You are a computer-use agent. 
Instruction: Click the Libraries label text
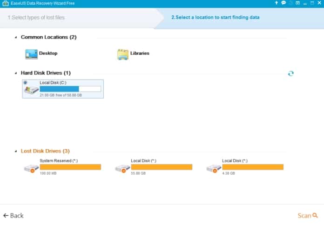[140, 53]
